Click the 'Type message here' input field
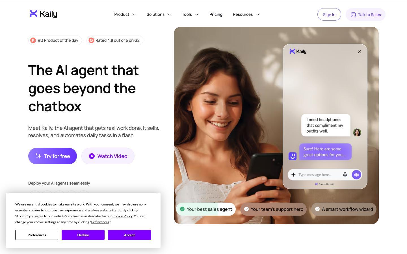407x254 pixels. 319,175
